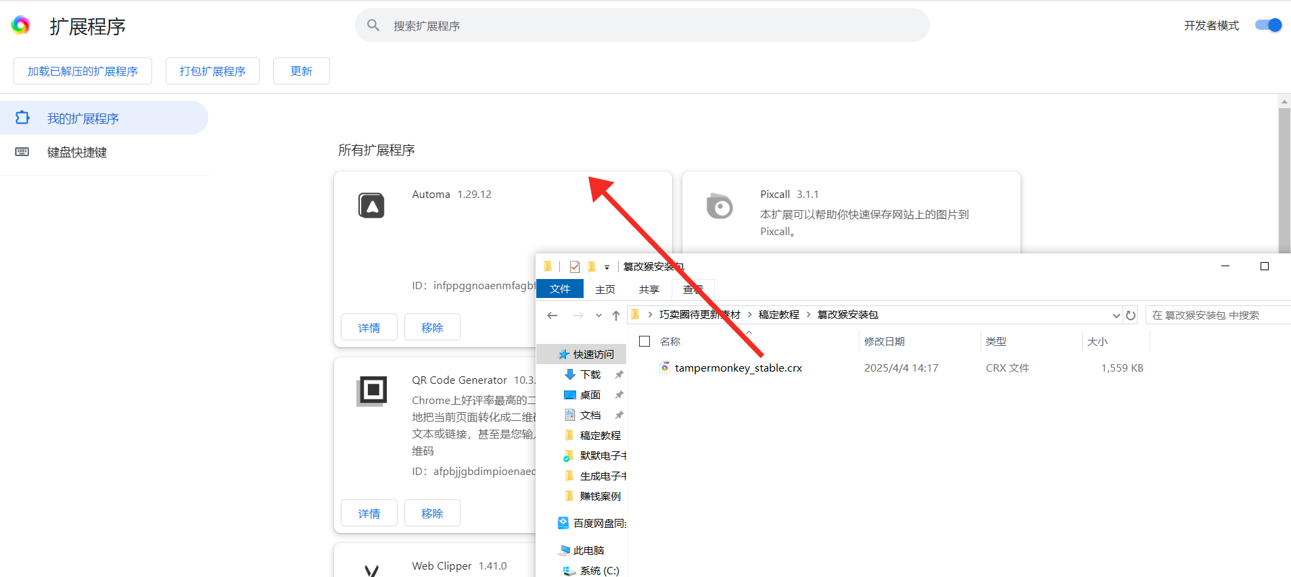Screen dimensions: 1291x577
Task: Click 加载已解压的扩展程序 button
Action: (x=83, y=71)
